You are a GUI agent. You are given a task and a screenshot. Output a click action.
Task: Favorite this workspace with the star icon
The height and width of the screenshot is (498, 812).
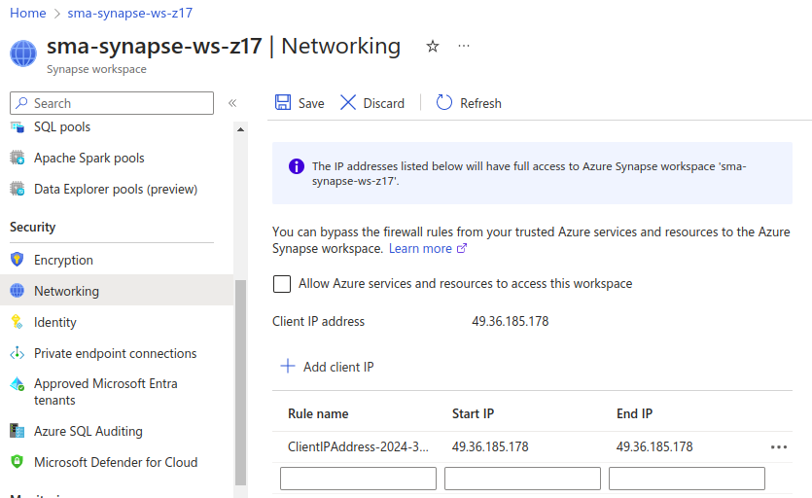tap(433, 47)
